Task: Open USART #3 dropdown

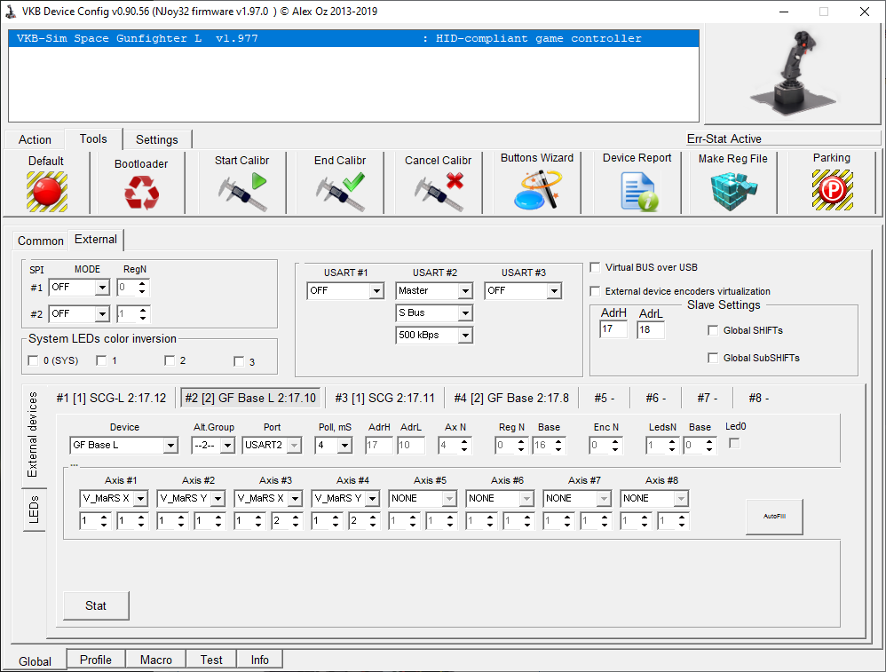Action: pyautogui.click(x=554, y=291)
